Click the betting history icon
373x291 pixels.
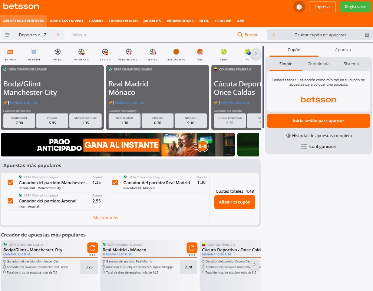coord(288,136)
